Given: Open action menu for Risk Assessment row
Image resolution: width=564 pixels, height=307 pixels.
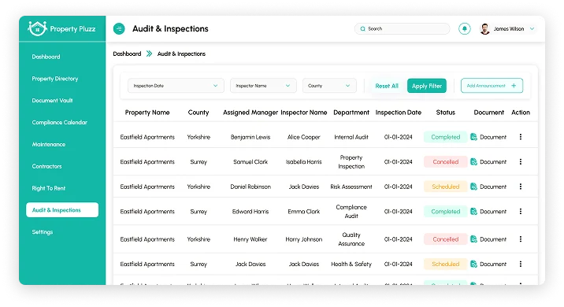Looking at the screenshot, I should pos(521,187).
